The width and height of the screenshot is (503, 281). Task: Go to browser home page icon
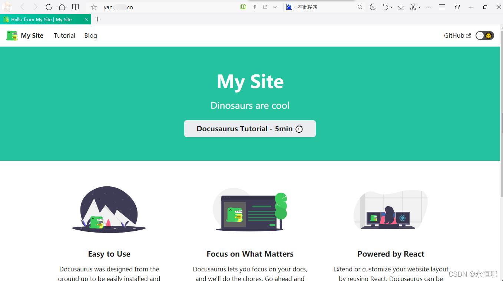(x=62, y=7)
